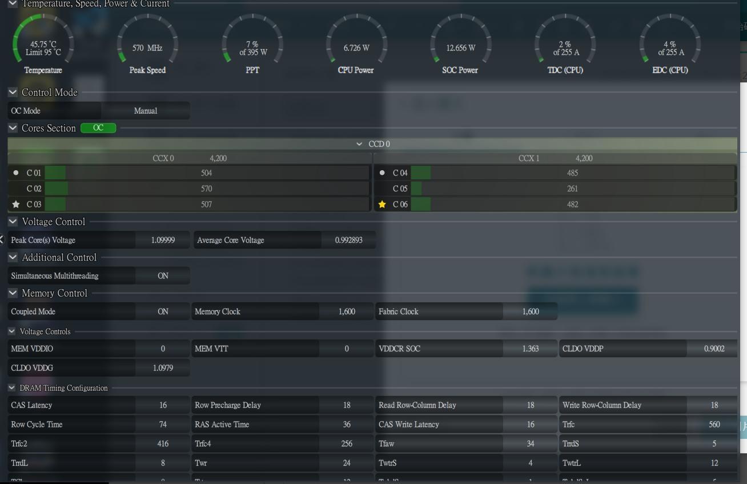Click the CAS Latency value field

[x=163, y=405]
